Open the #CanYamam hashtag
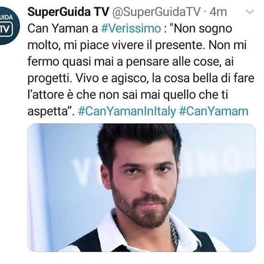Viewport: 264px width, 264px height. pyautogui.click(x=214, y=111)
